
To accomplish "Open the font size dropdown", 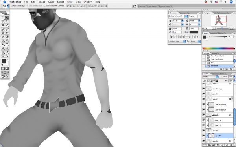I will pos(182,21).
